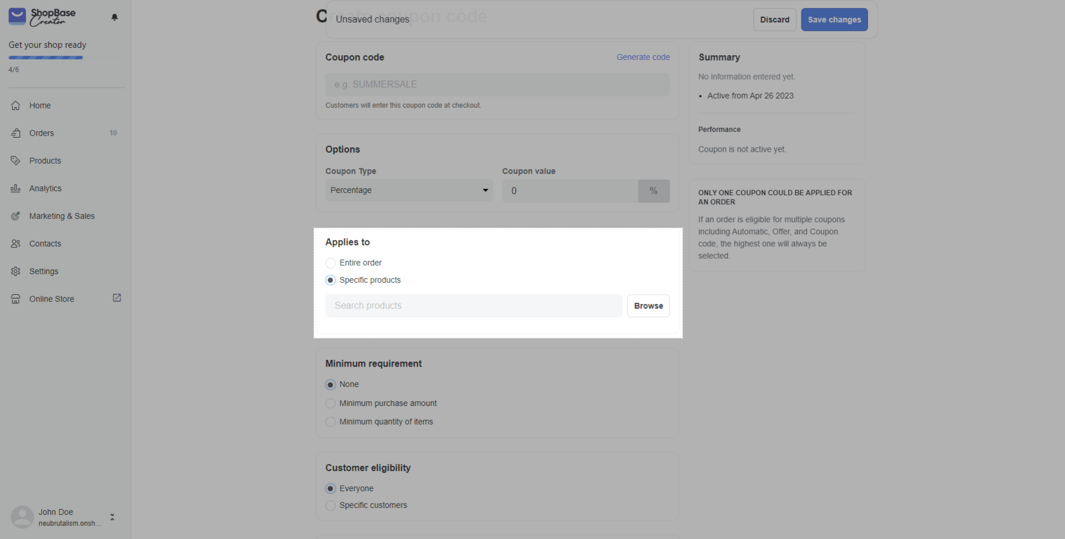Click the '4/6' progress count

14,69
